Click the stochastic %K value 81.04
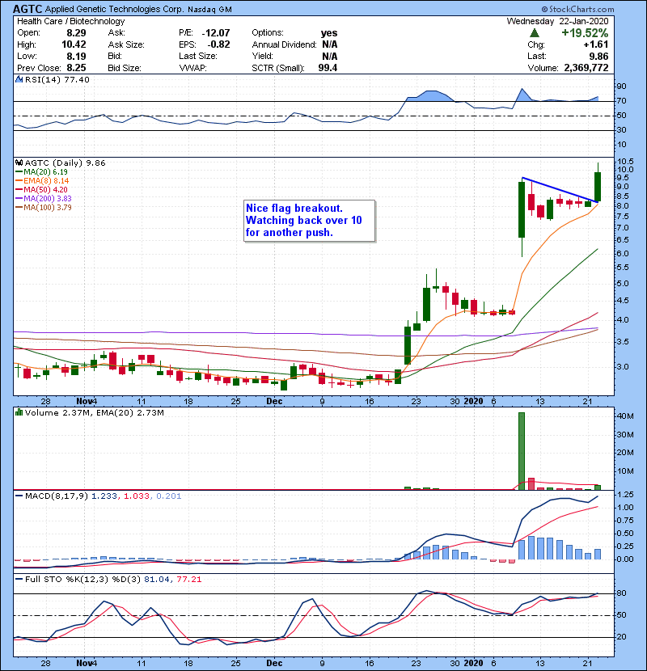The height and width of the screenshot is (671, 647). click(157, 579)
